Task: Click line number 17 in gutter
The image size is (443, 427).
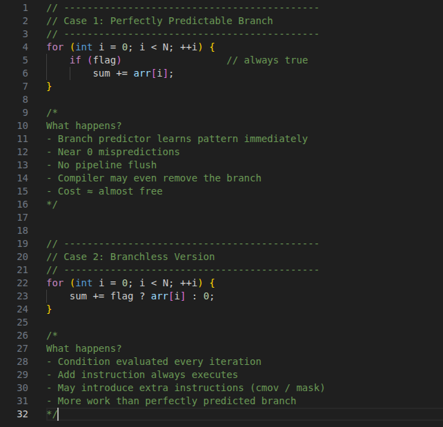Action: pos(23,217)
